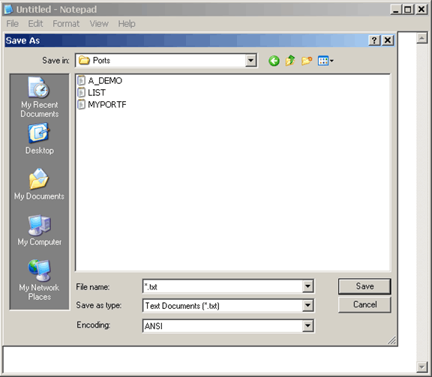Create a new folder

click(x=307, y=61)
